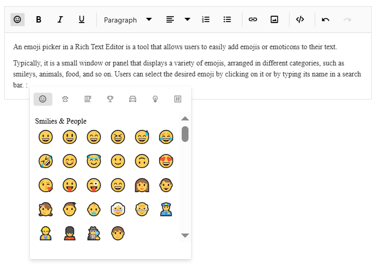Pick the winking face with tongue emoji
The height and width of the screenshot is (266, 377).
point(94,185)
